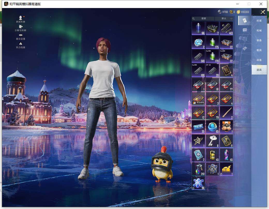Minimize the 和平精英模拟器 window
The image size is (269, 209).
pos(238,4)
